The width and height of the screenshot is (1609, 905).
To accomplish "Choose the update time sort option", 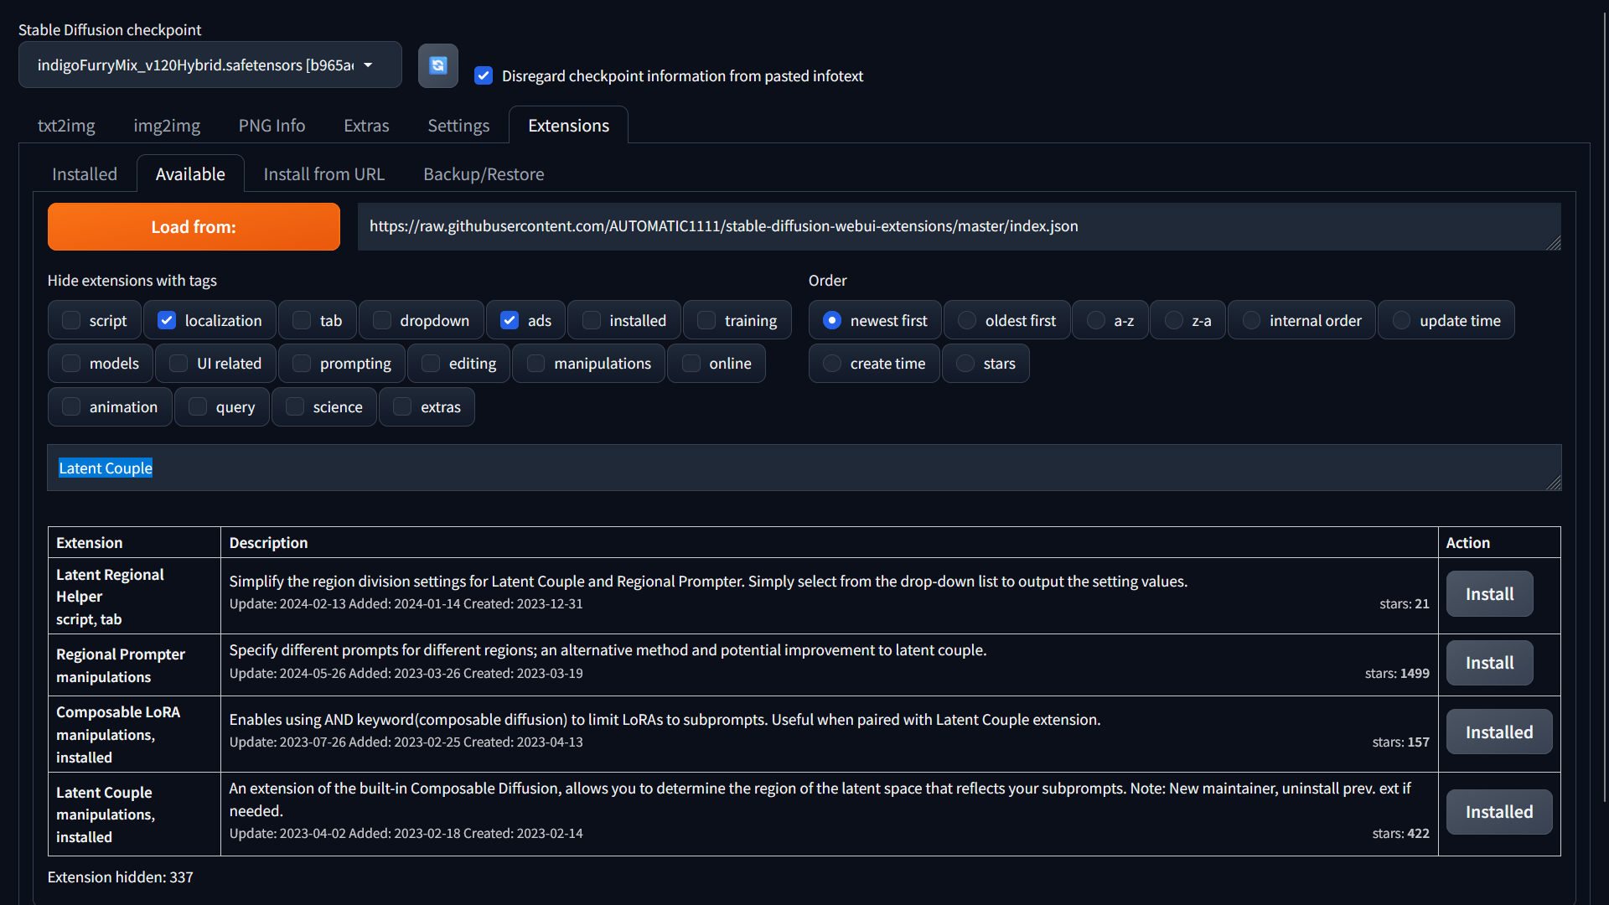I will tap(1401, 321).
